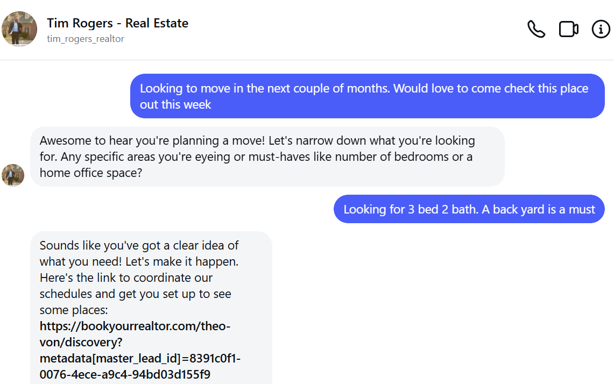
Task: Click Tim Rogers' large header profile picture
Action: click(20, 29)
